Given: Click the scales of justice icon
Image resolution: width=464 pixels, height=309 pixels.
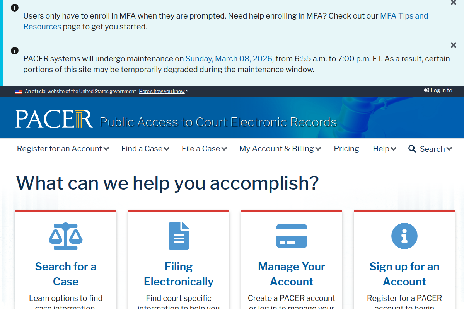Looking at the screenshot, I should (x=66, y=236).
